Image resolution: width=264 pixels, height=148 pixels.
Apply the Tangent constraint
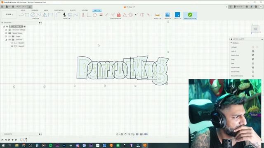pyautogui.click(x=95, y=15)
